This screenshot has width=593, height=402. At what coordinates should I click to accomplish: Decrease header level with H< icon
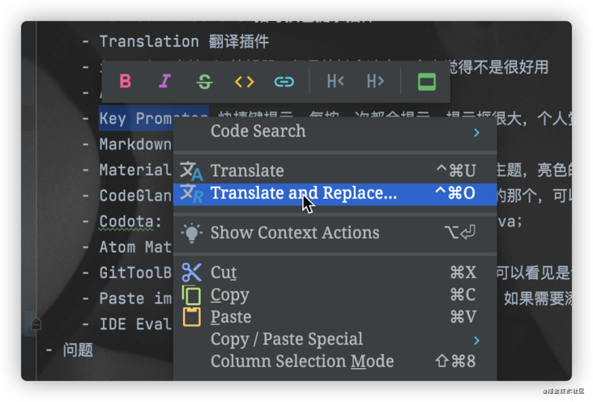coord(335,81)
